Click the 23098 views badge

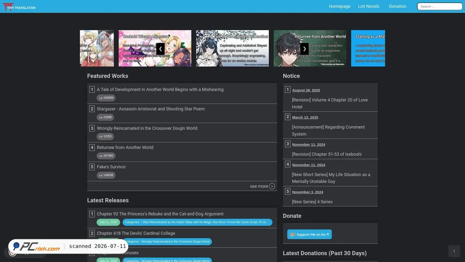pos(105,117)
